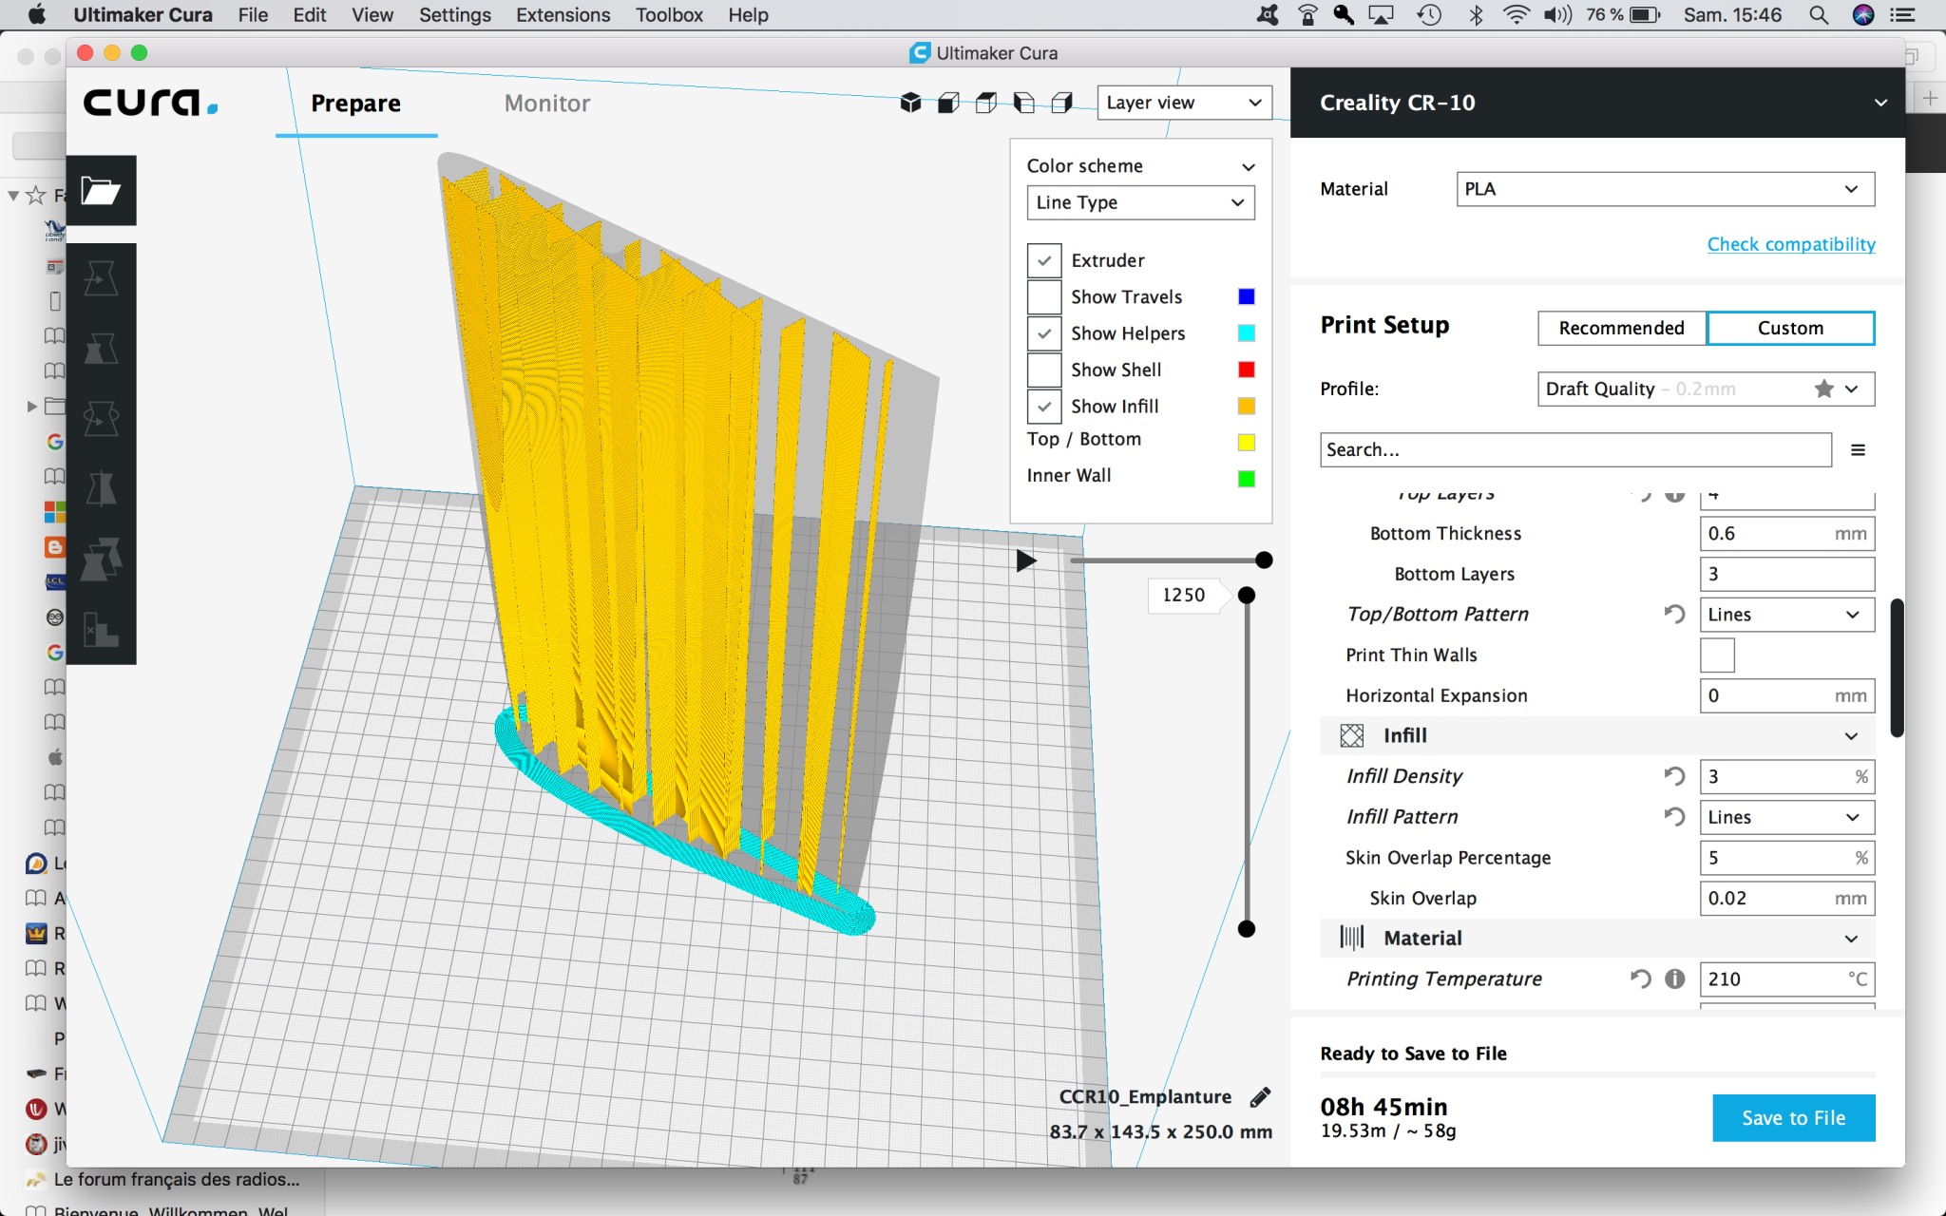Switch to top camera view icon
The width and height of the screenshot is (1946, 1216).
986,103
